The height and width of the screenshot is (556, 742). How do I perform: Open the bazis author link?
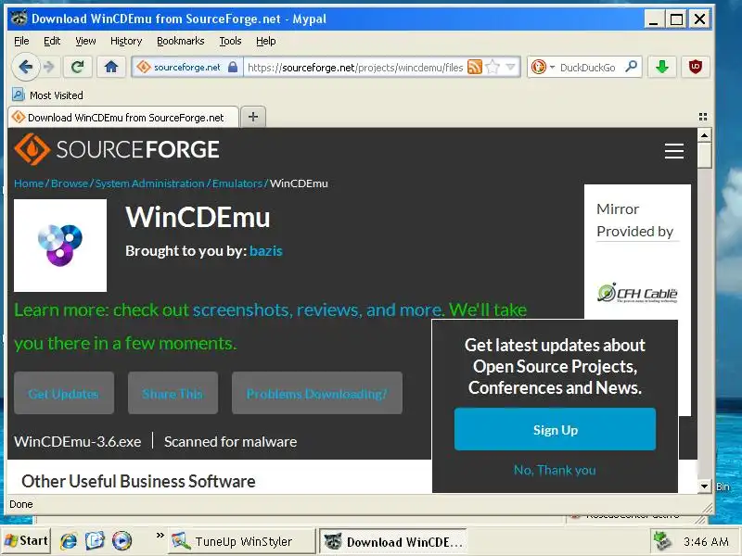point(265,250)
